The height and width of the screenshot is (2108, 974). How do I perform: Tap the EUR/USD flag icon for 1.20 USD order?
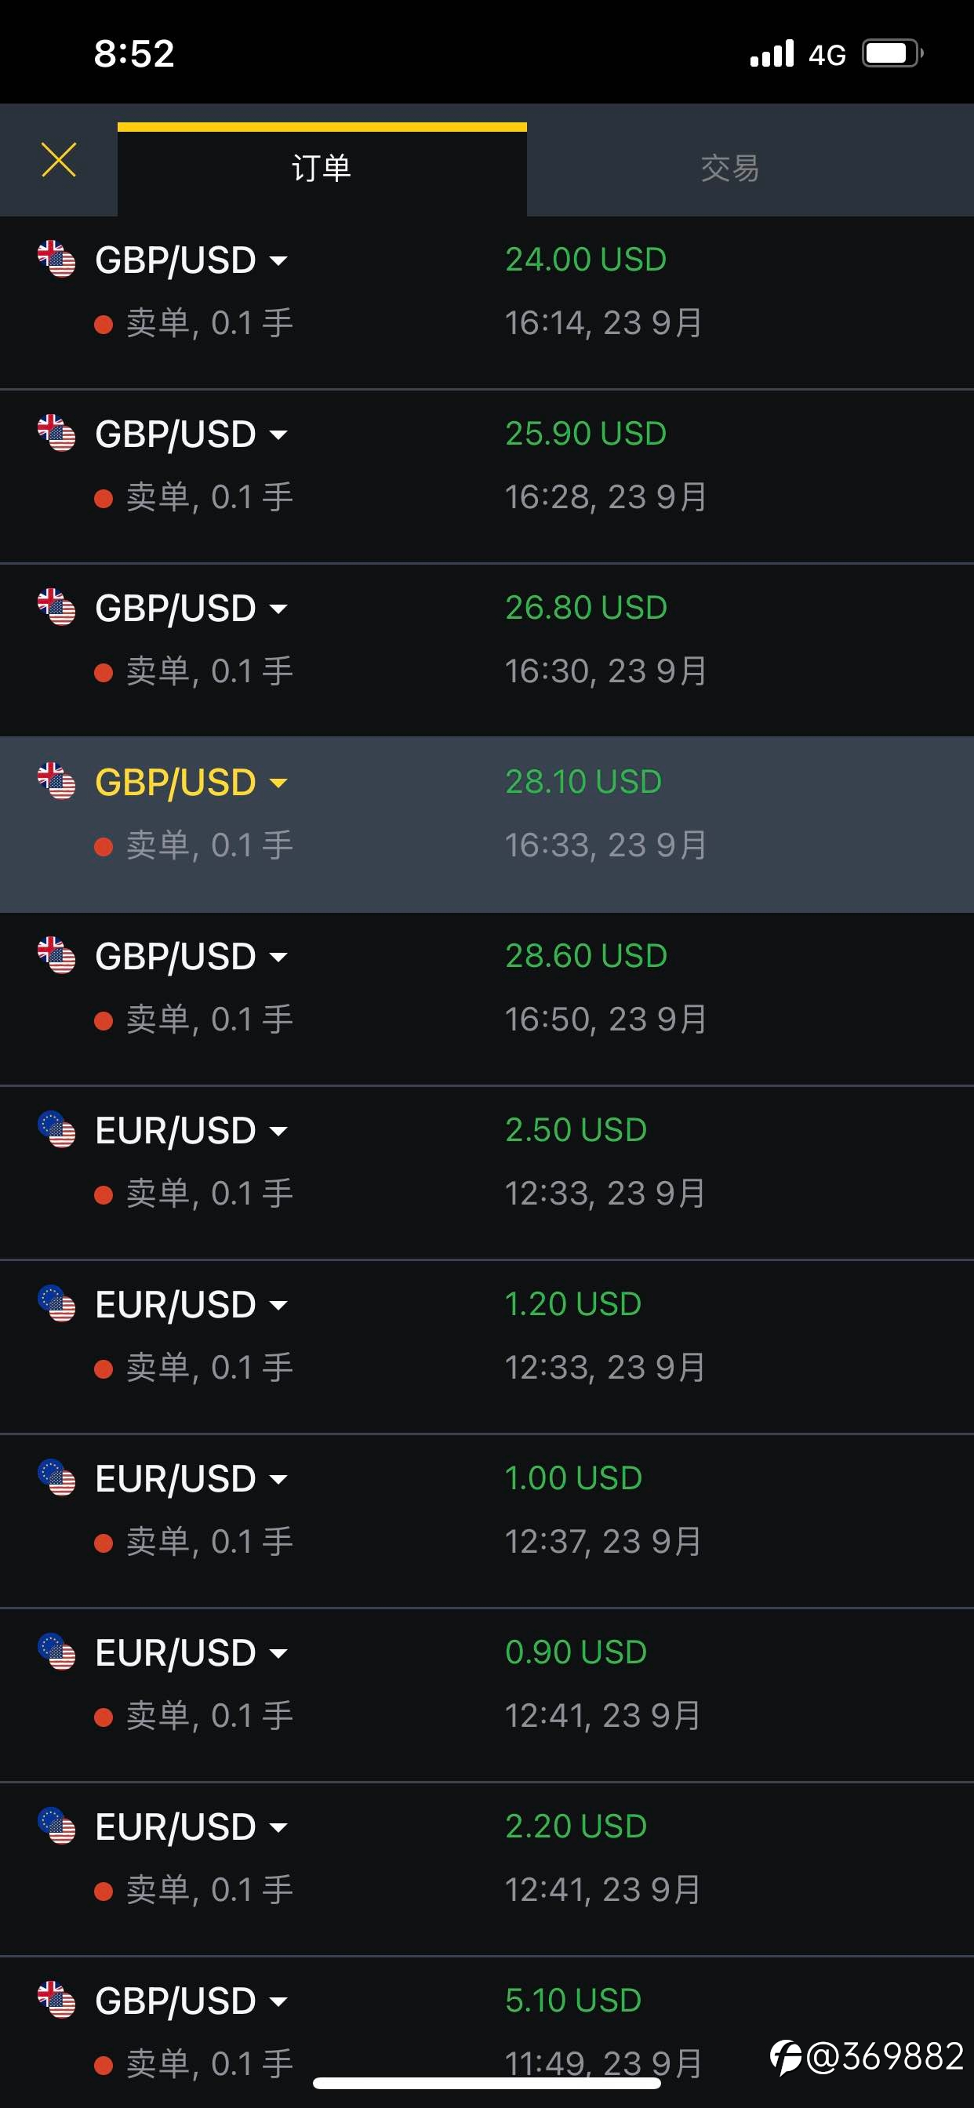56,1304
